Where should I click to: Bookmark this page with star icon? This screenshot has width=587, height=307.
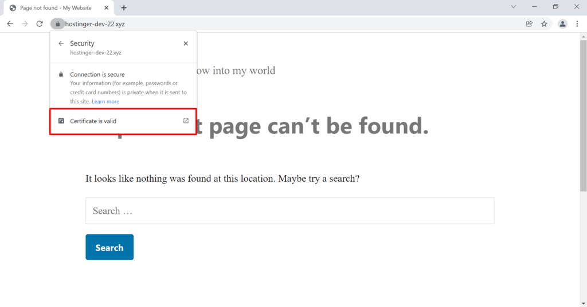[545, 24]
